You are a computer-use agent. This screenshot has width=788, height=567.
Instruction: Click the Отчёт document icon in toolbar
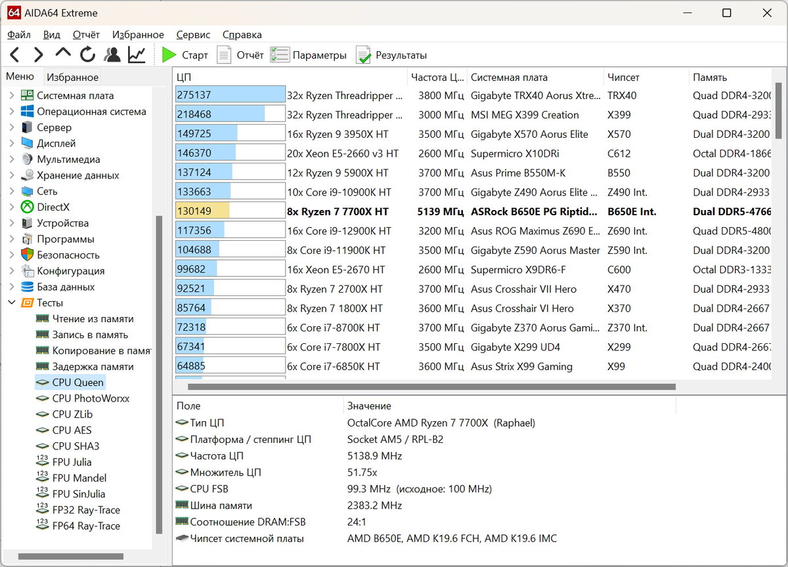coord(225,55)
